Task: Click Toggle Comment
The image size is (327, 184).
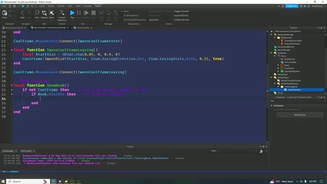Action: tap(181, 11)
